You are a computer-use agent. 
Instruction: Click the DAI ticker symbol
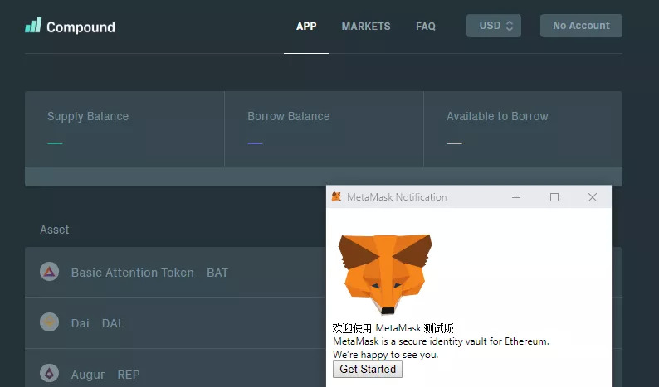tap(111, 323)
